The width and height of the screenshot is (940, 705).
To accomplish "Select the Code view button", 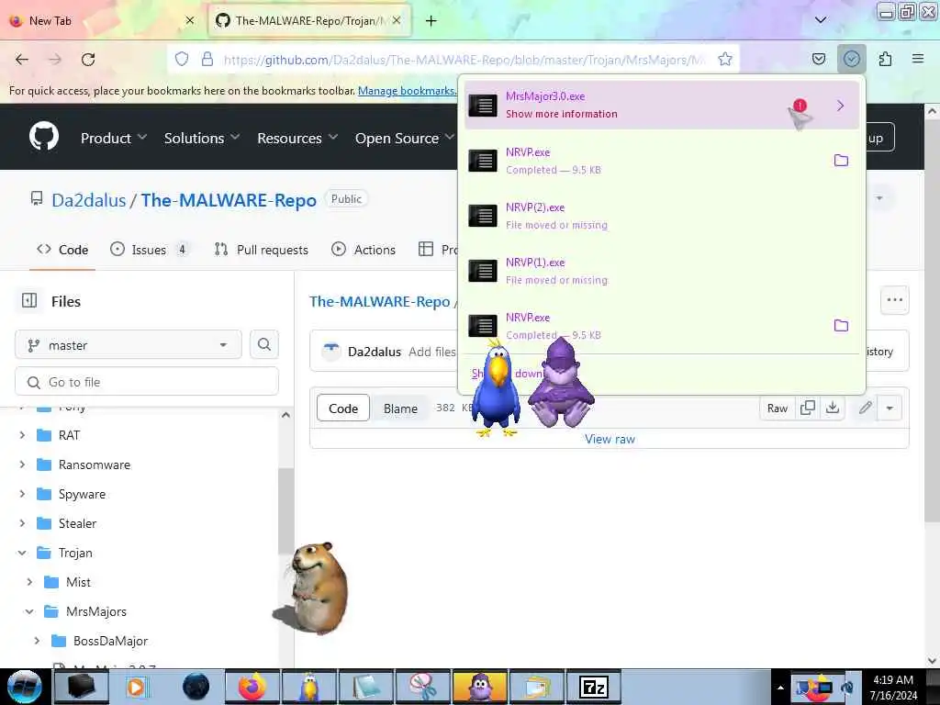I will click(343, 408).
